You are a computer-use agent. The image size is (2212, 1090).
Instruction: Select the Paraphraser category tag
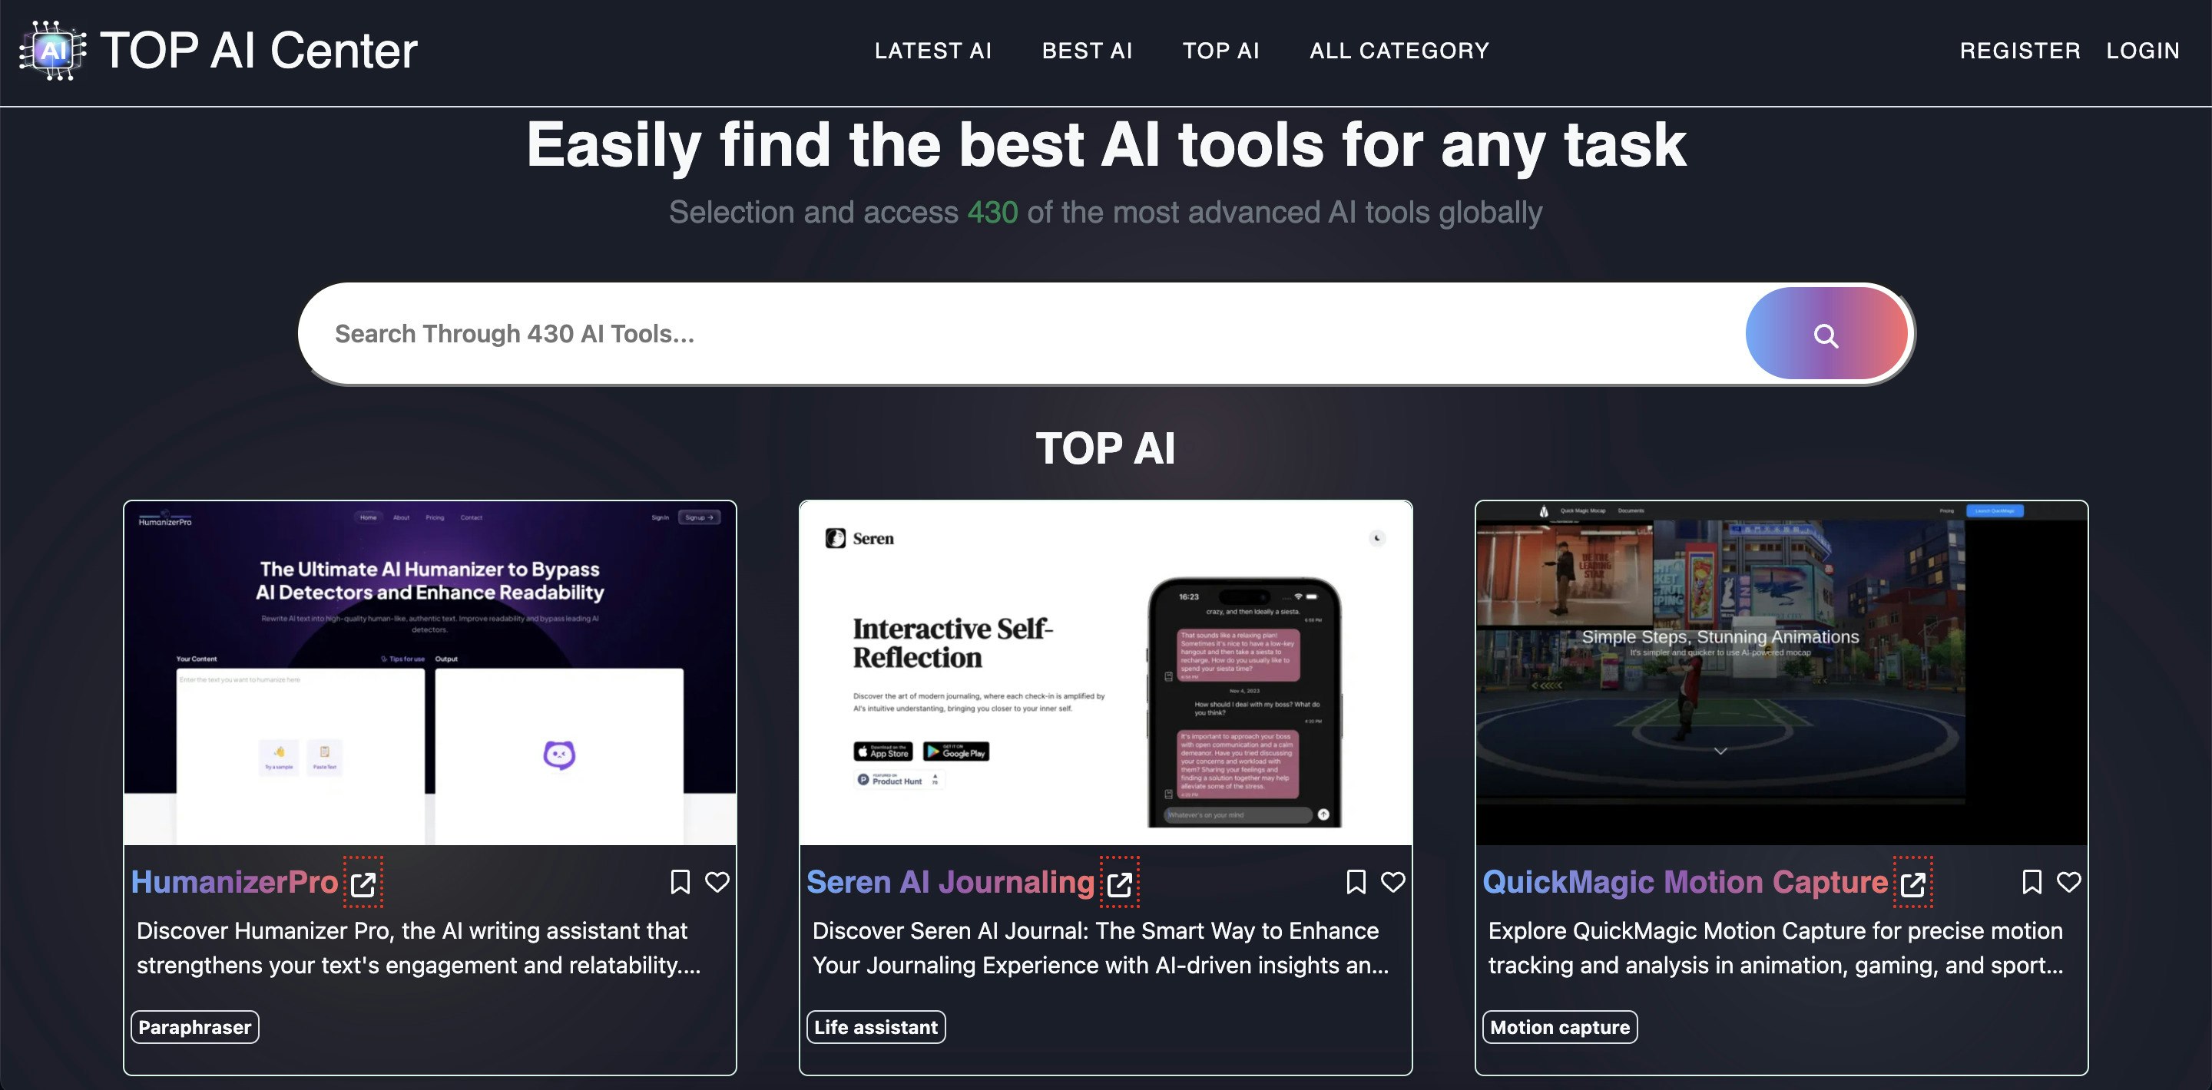[x=195, y=1026]
